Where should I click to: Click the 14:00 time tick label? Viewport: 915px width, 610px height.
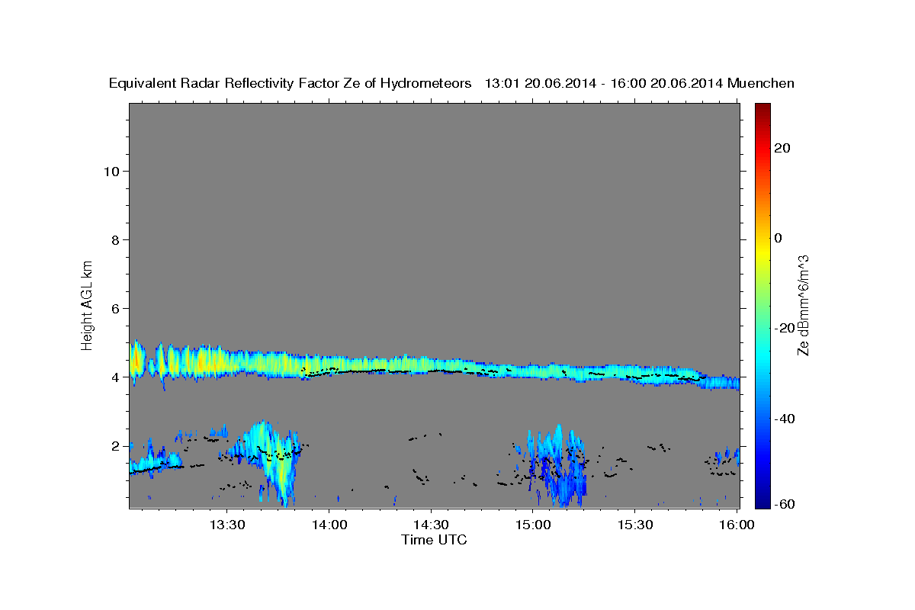pyautogui.click(x=329, y=525)
